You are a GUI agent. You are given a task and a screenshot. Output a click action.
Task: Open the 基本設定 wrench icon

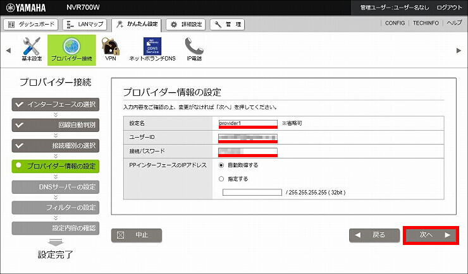32,49
